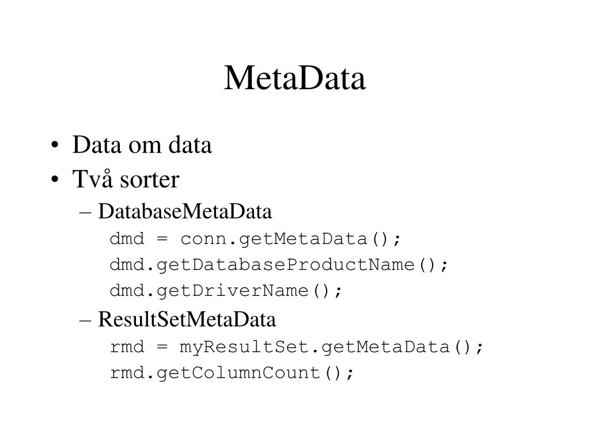The width and height of the screenshot is (590, 442).
Task: Click the conn.getMetaData() code line
Action: 255,239
